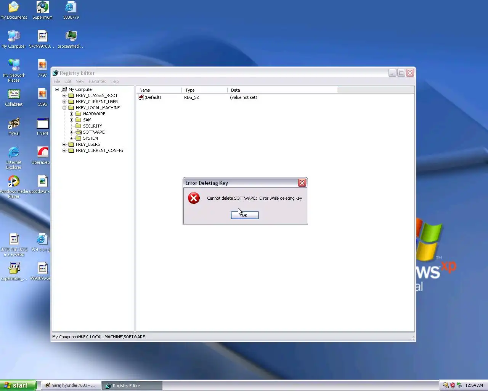The image size is (488, 391).
Task: Click the Data column header
Action: (x=283, y=90)
